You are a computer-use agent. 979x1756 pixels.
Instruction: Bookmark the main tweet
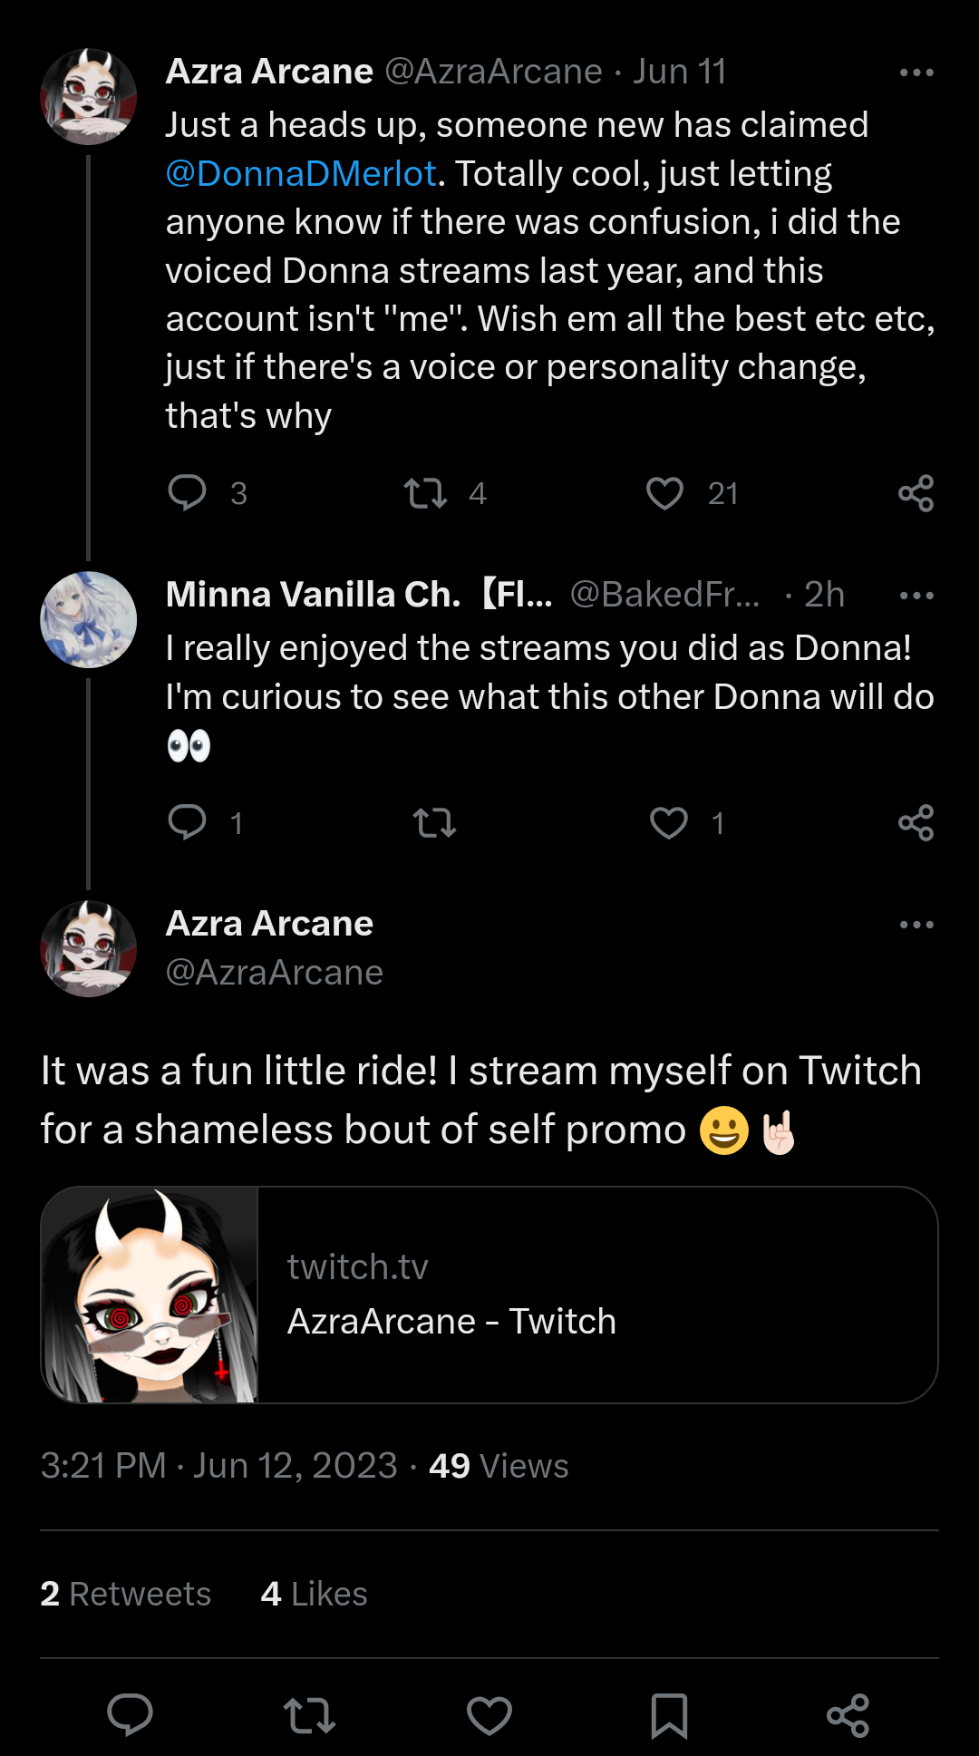(669, 1715)
